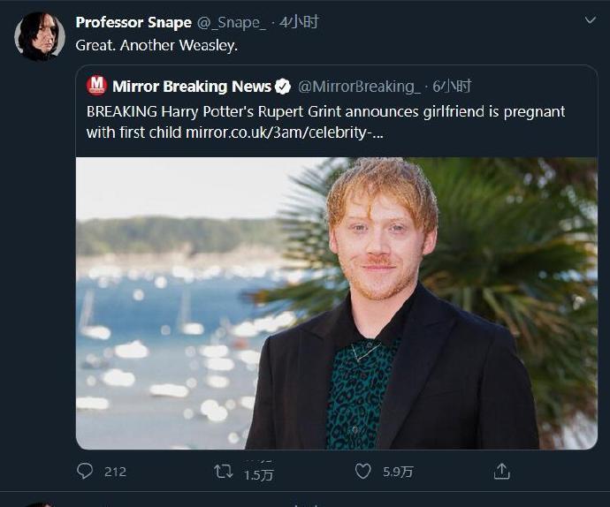Click the Mirror Breaking News account name

[191, 86]
